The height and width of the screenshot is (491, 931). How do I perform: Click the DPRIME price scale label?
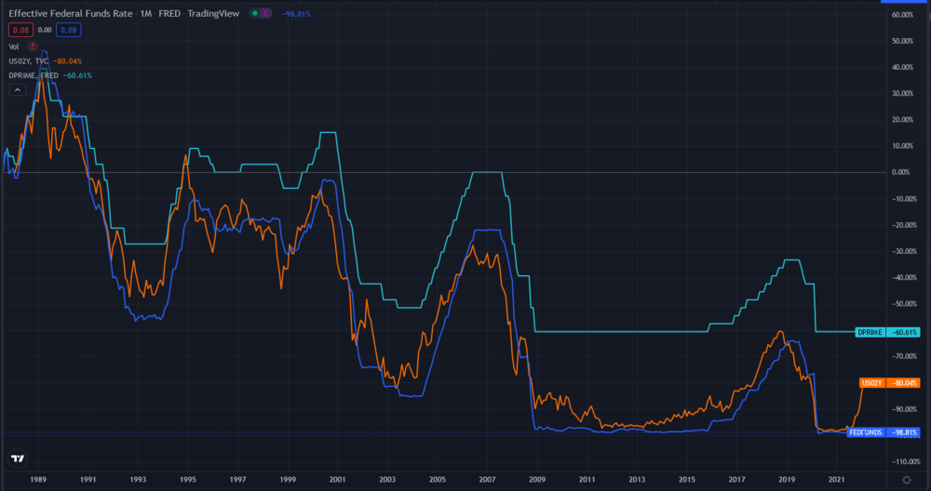[870, 332]
